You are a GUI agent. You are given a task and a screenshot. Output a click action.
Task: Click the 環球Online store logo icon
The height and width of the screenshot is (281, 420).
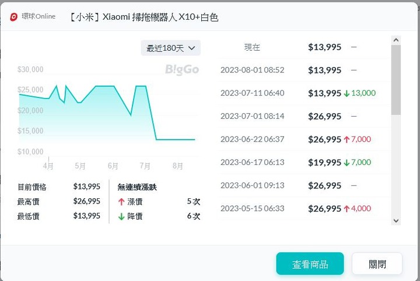tap(15, 17)
